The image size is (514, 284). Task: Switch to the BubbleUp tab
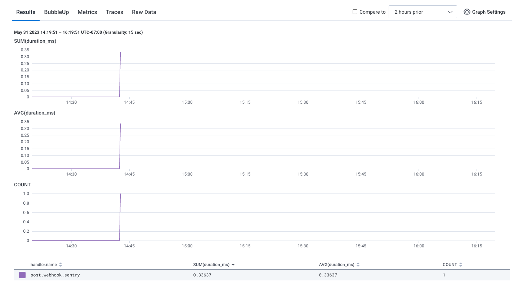tap(56, 12)
